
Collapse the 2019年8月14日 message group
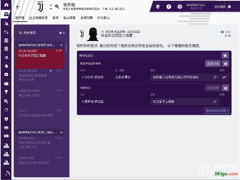click(61, 132)
